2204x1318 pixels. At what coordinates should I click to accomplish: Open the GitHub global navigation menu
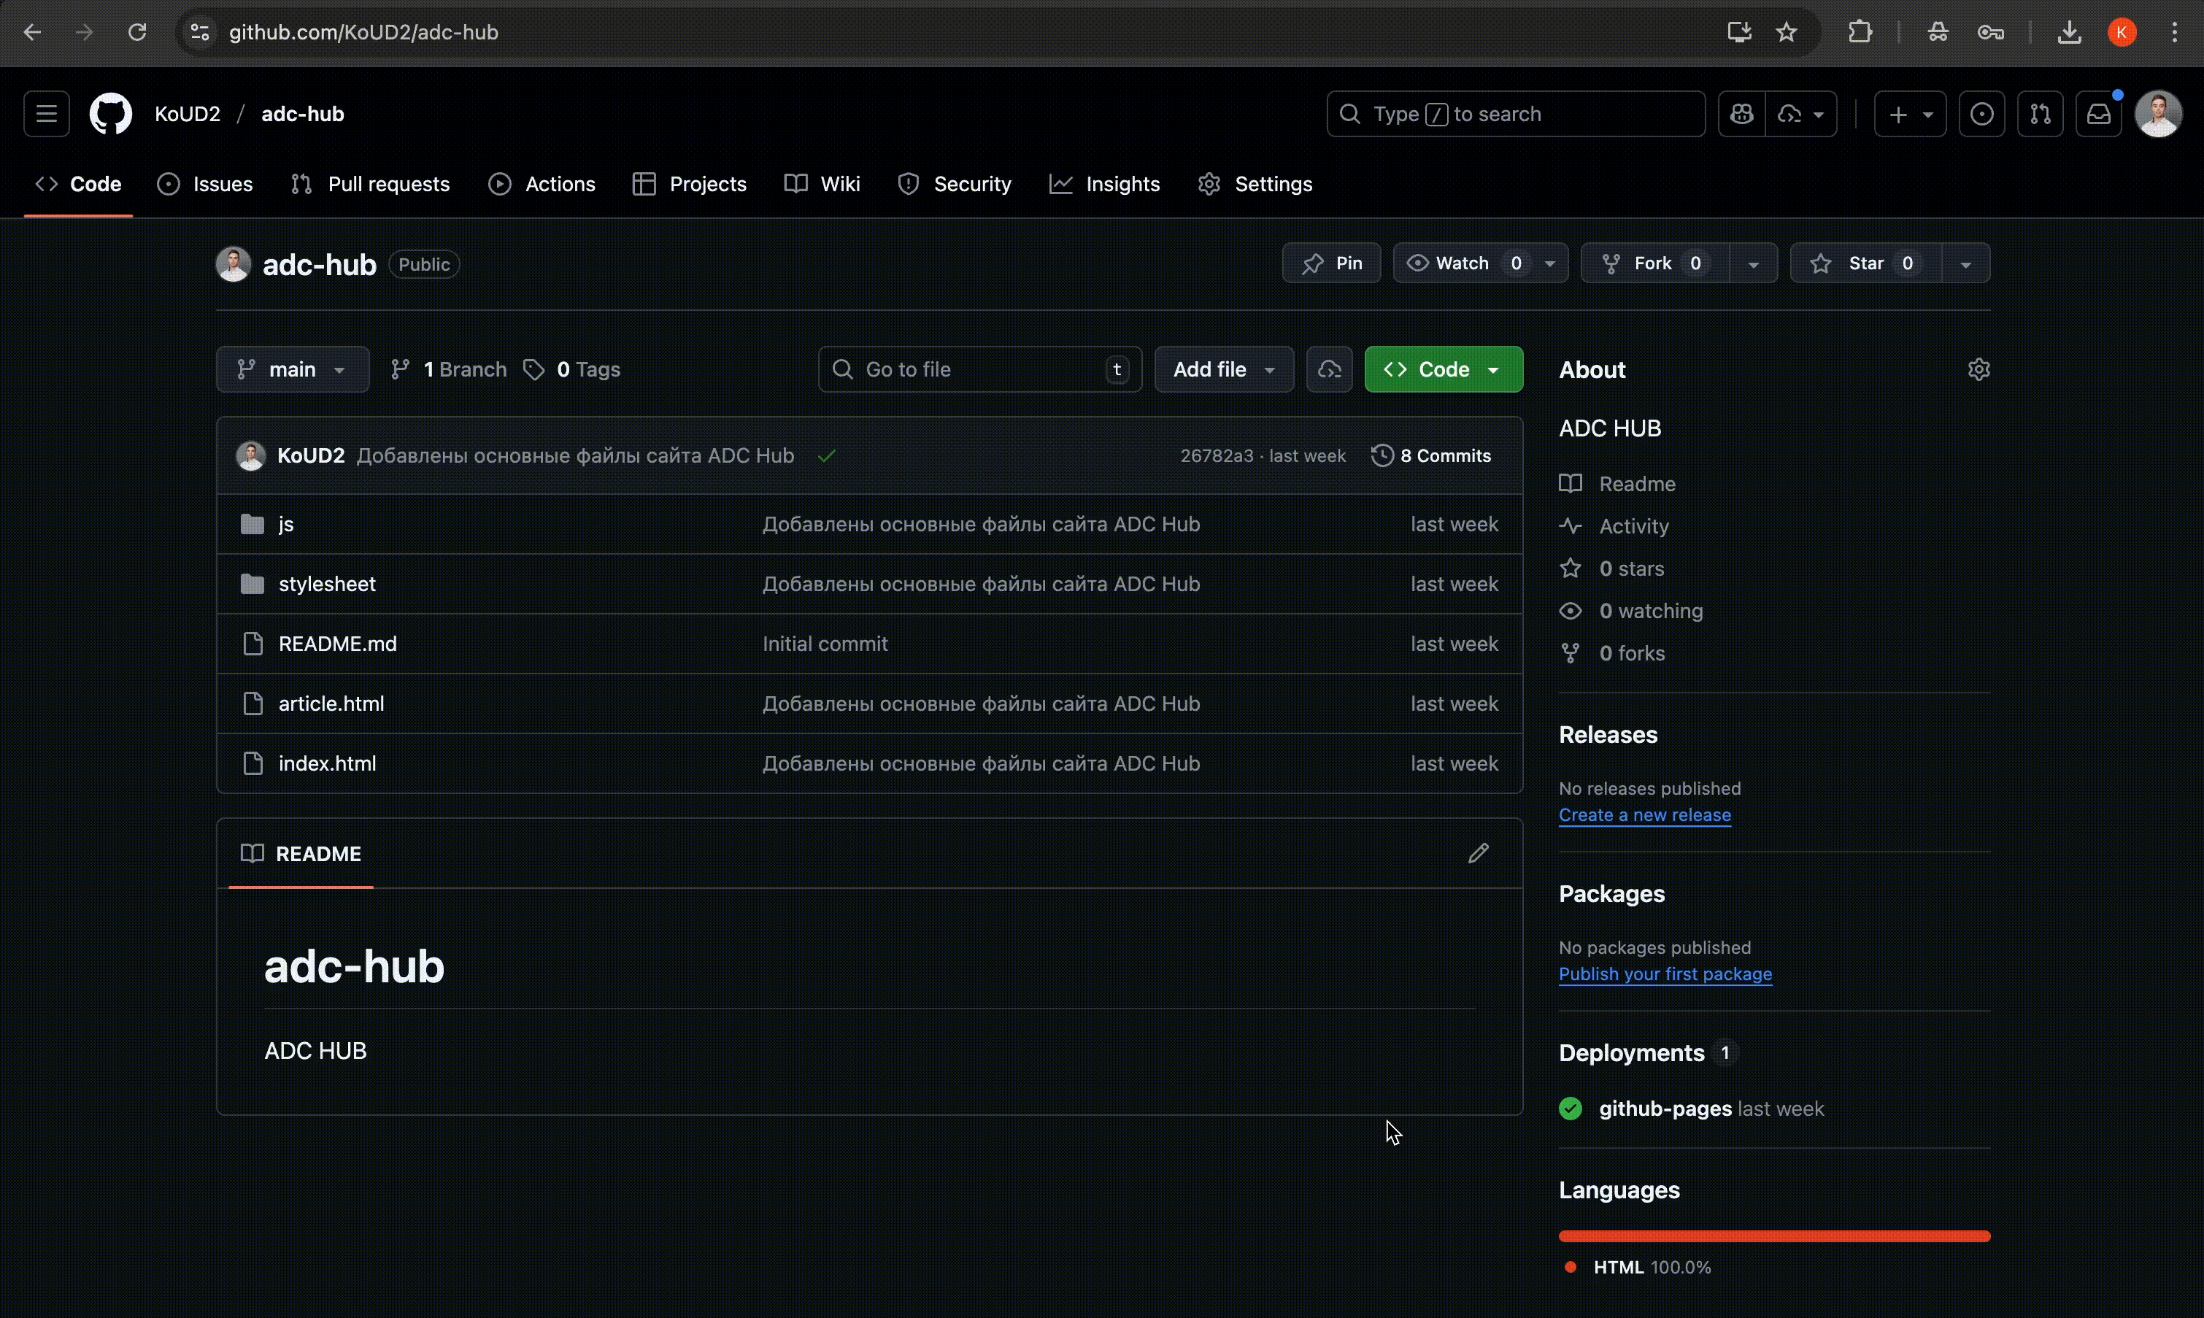pos(46,114)
